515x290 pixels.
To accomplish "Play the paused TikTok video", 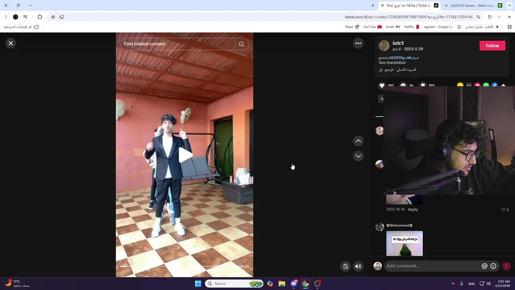I will coord(185,155).
